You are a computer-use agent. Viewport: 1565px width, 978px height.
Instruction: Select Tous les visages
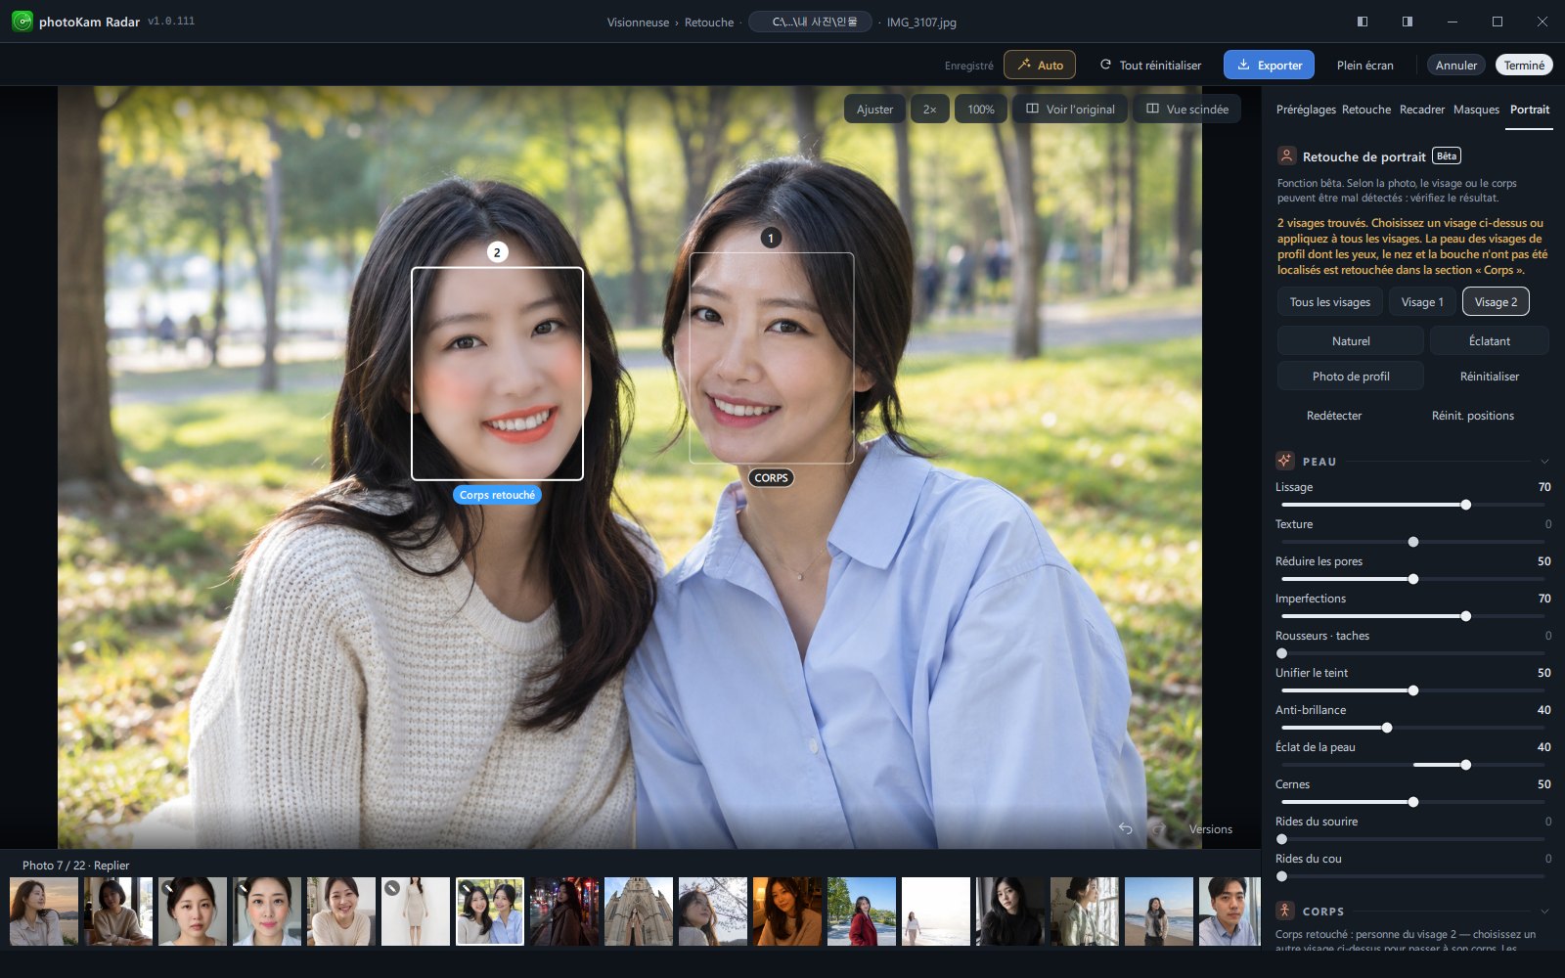pyautogui.click(x=1330, y=302)
